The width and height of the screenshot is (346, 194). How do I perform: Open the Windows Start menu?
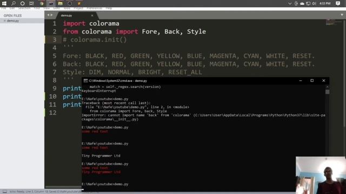[x=4, y=3]
